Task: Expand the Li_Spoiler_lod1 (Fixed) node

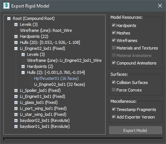Action: pos(16,91)
